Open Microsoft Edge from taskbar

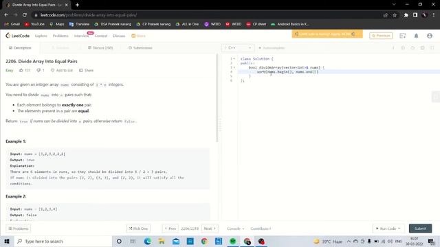coord(147,241)
